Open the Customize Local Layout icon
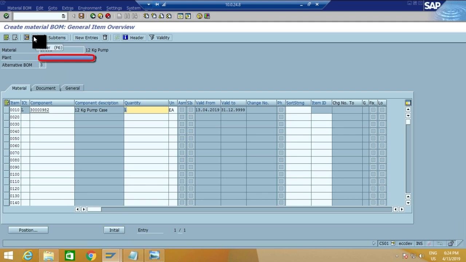Image resolution: width=466 pixels, height=262 pixels. pos(207,16)
